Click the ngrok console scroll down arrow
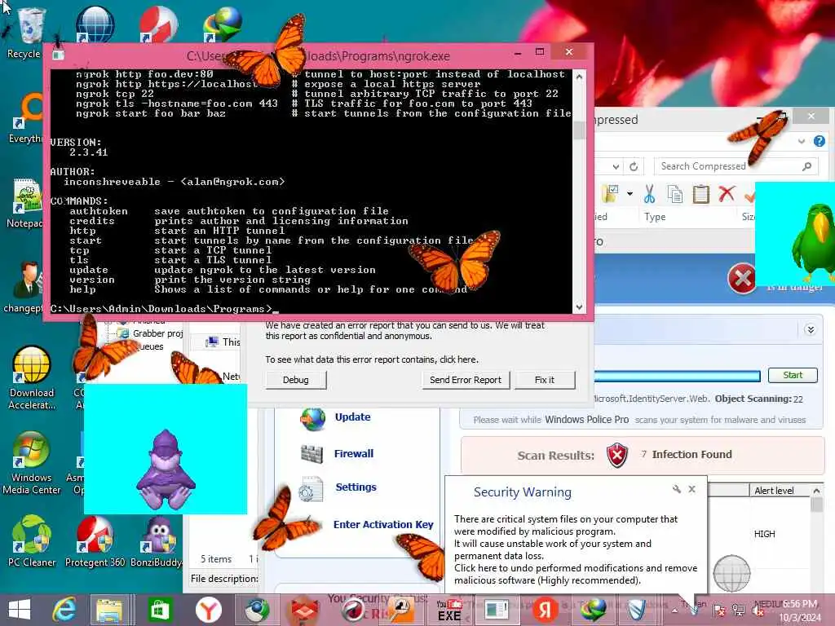The width and height of the screenshot is (835, 626). (580, 307)
